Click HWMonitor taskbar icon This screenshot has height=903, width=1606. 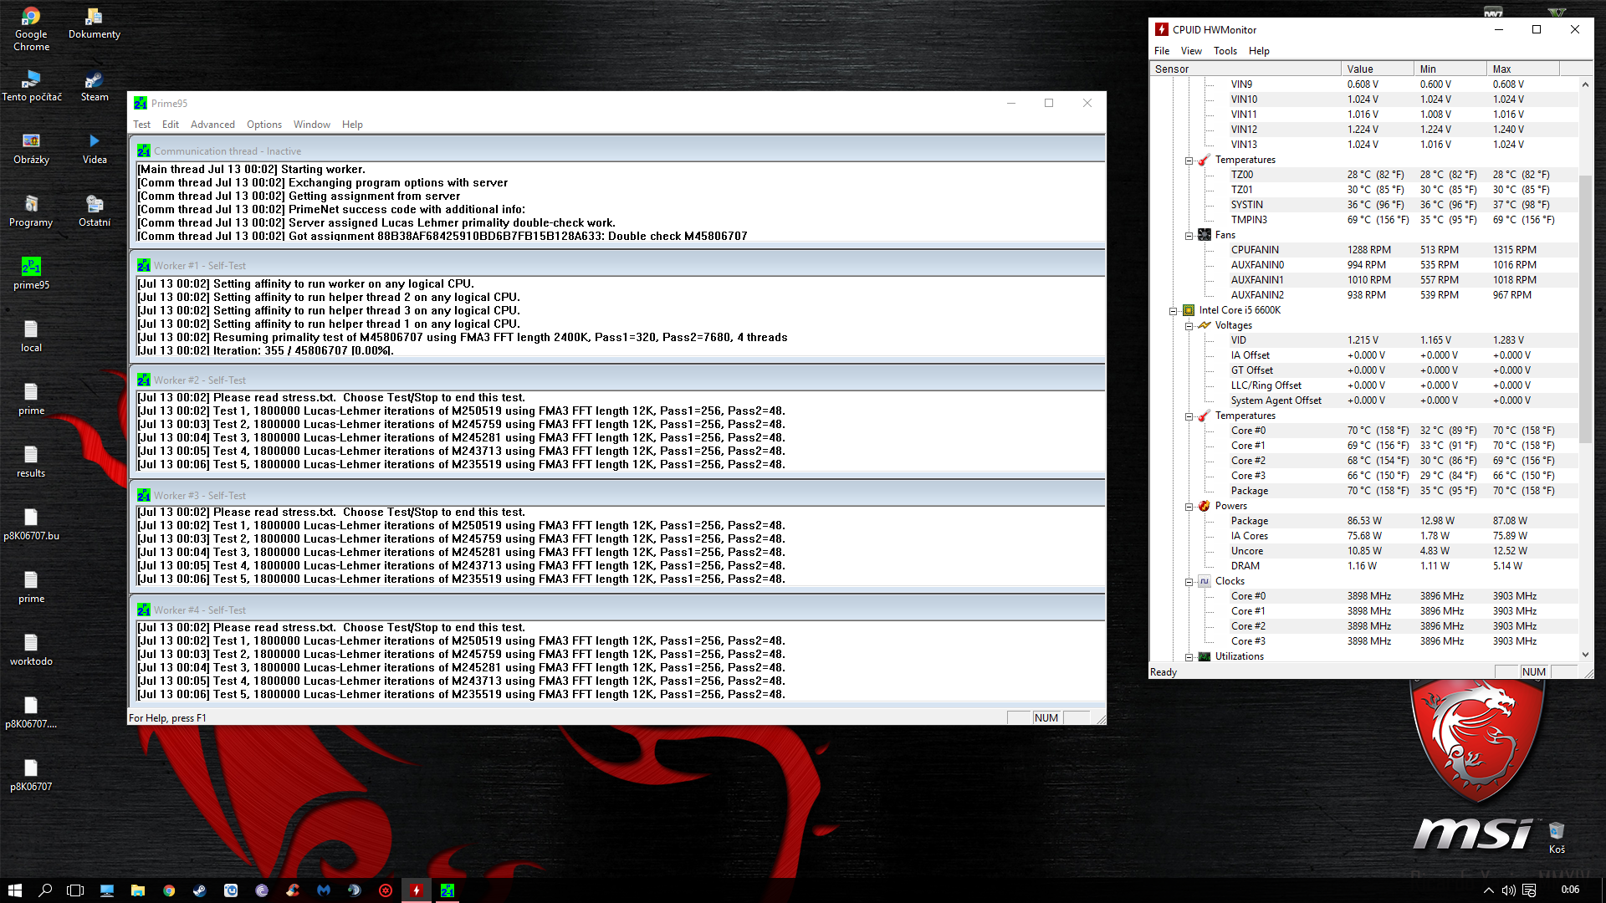[416, 890]
